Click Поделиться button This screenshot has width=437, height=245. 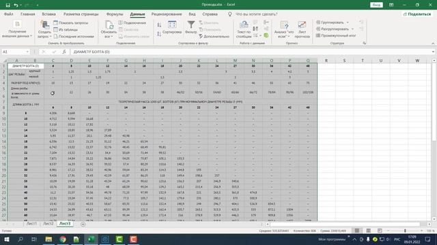tap(417, 14)
